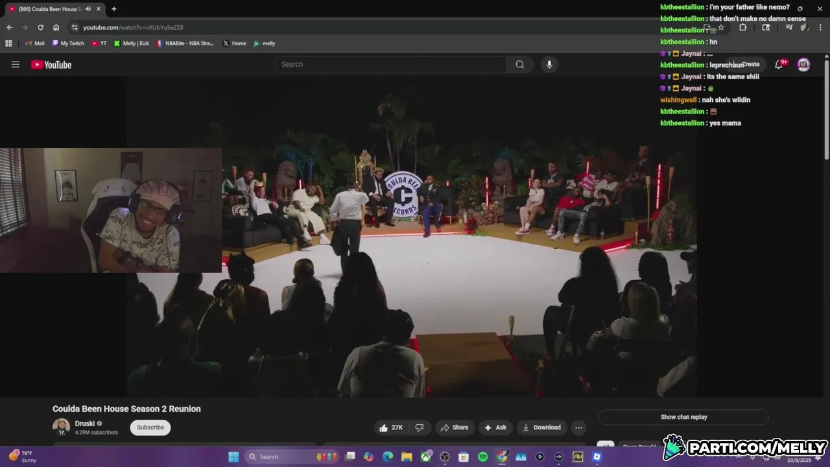Open a new browser tab
830x467 pixels.
(114, 9)
